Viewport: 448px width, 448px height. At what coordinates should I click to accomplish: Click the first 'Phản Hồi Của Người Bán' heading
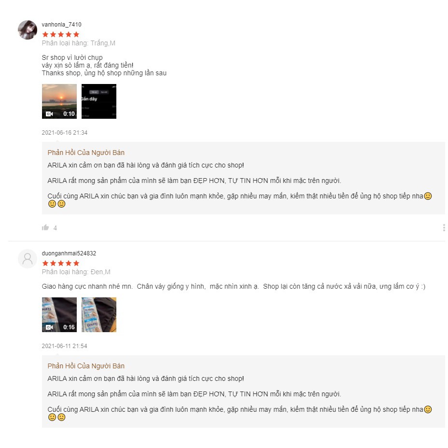86,153
